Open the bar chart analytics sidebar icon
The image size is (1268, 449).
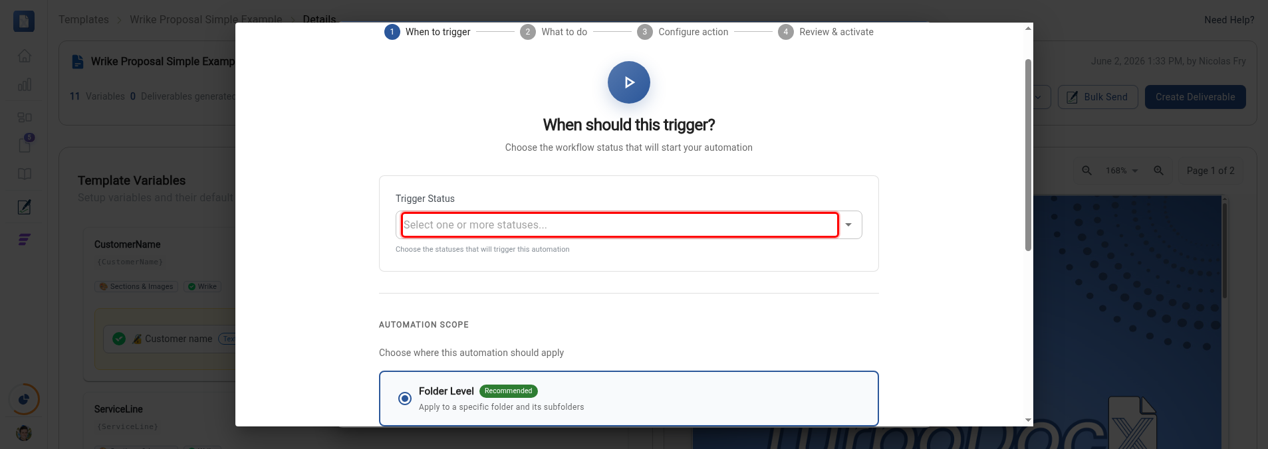(x=25, y=84)
